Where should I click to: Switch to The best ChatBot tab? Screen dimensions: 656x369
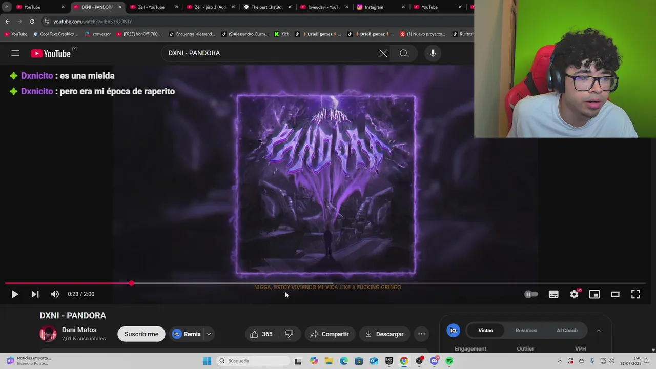pyautogui.click(x=266, y=7)
